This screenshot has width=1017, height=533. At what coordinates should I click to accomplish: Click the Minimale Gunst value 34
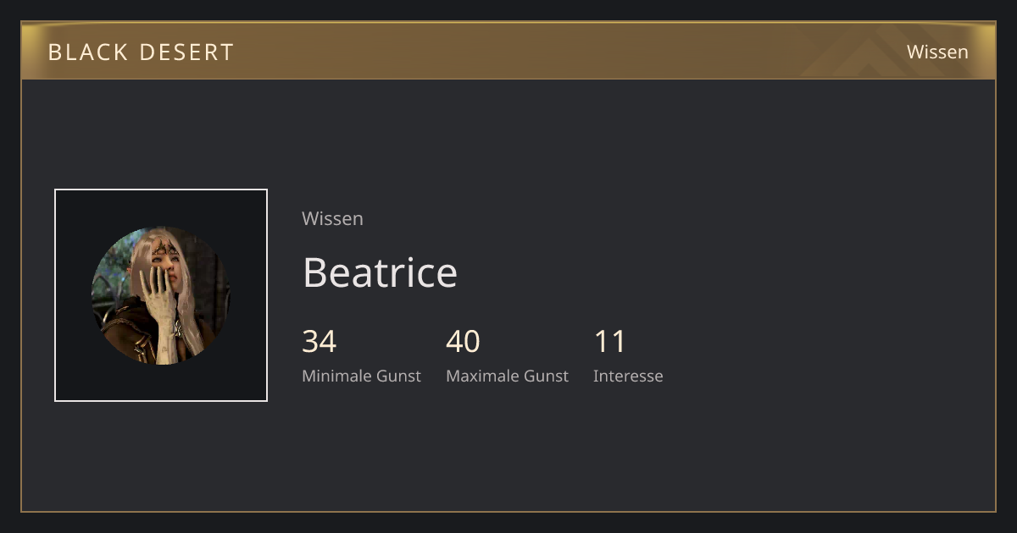[319, 342]
